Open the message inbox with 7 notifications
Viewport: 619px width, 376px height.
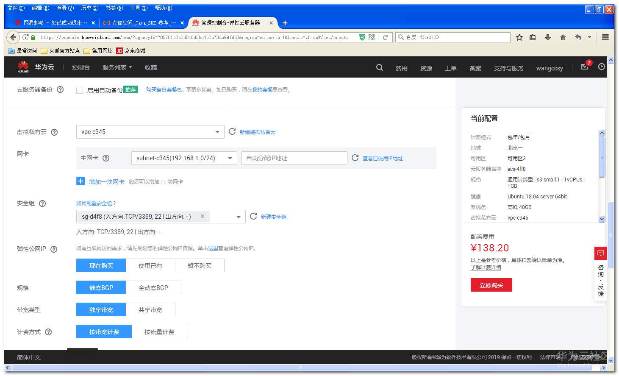(x=585, y=67)
